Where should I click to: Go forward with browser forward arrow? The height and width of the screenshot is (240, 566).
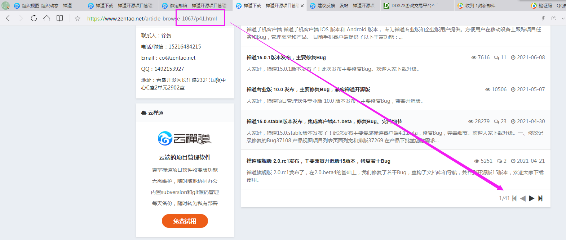point(21,18)
